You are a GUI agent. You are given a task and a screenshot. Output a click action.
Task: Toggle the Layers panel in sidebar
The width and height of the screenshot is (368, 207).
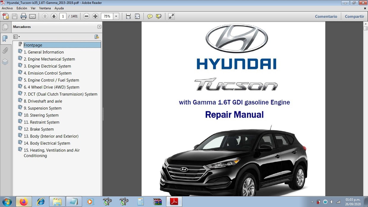5,62
